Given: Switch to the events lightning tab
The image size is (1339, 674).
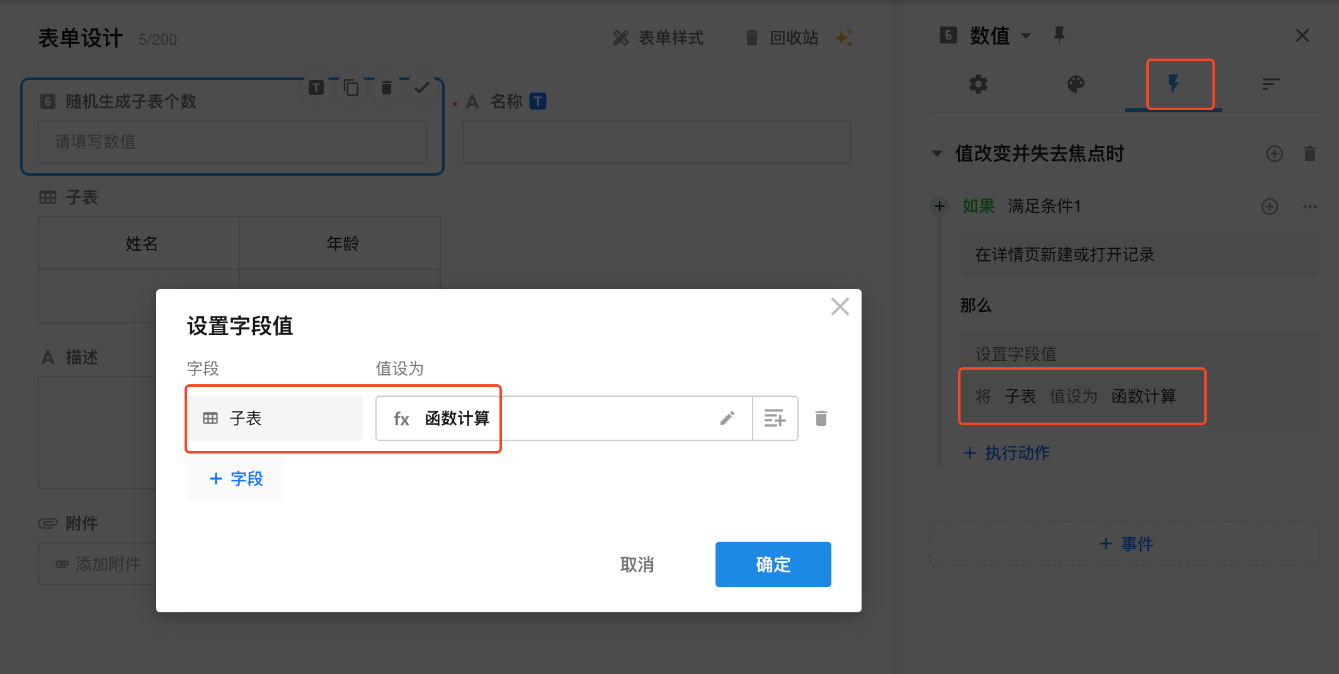Looking at the screenshot, I should pos(1173,84).
